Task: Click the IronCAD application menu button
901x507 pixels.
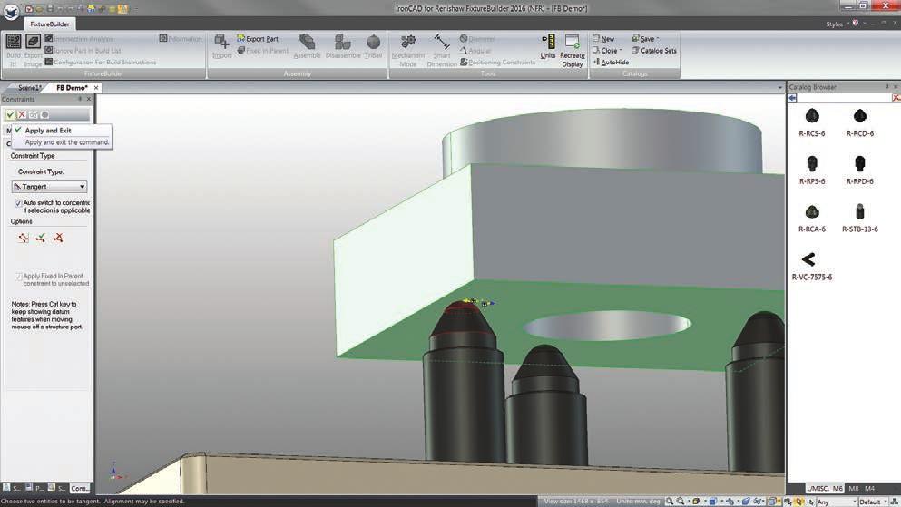Action: (11, 12)
